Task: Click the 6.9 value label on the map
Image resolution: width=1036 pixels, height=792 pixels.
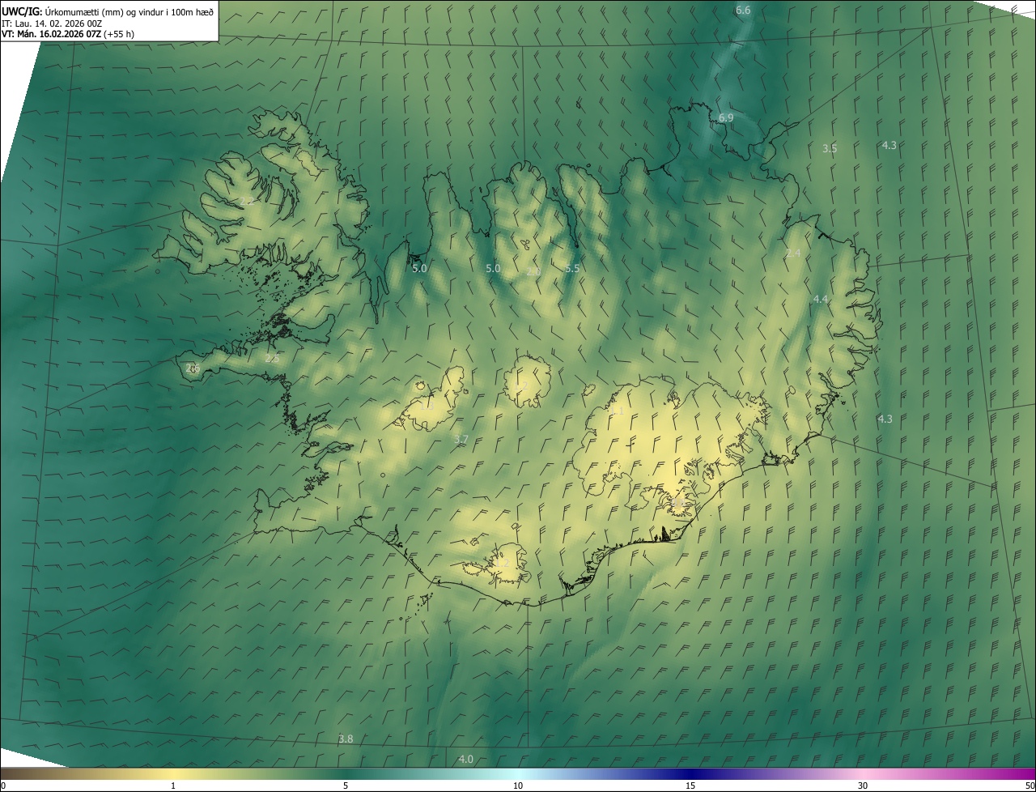Action: pyautogui.click(x=726, y=118)
